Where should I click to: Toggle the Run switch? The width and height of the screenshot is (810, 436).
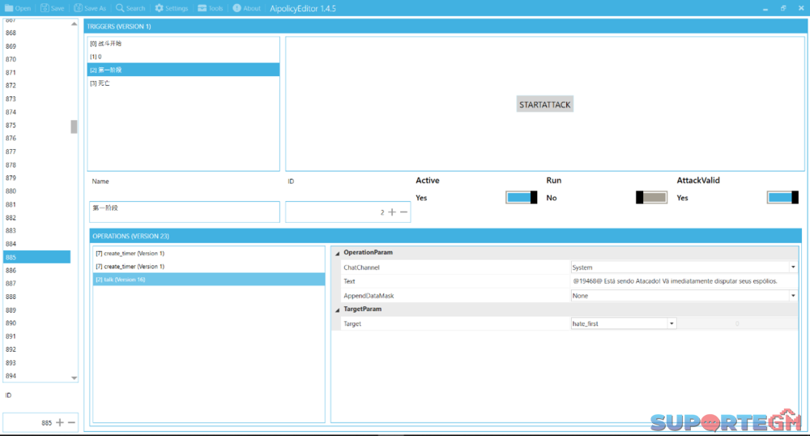point(651,198)
